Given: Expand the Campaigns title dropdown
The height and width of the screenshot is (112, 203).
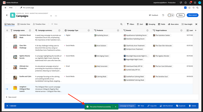Looking at the screenshot, I should point(51,16).
